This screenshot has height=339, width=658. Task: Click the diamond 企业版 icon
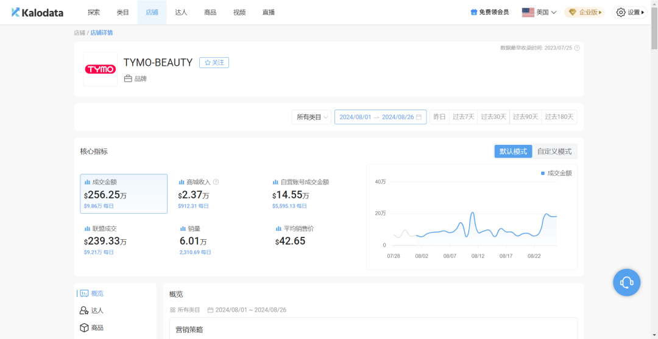tap(573, 12)
